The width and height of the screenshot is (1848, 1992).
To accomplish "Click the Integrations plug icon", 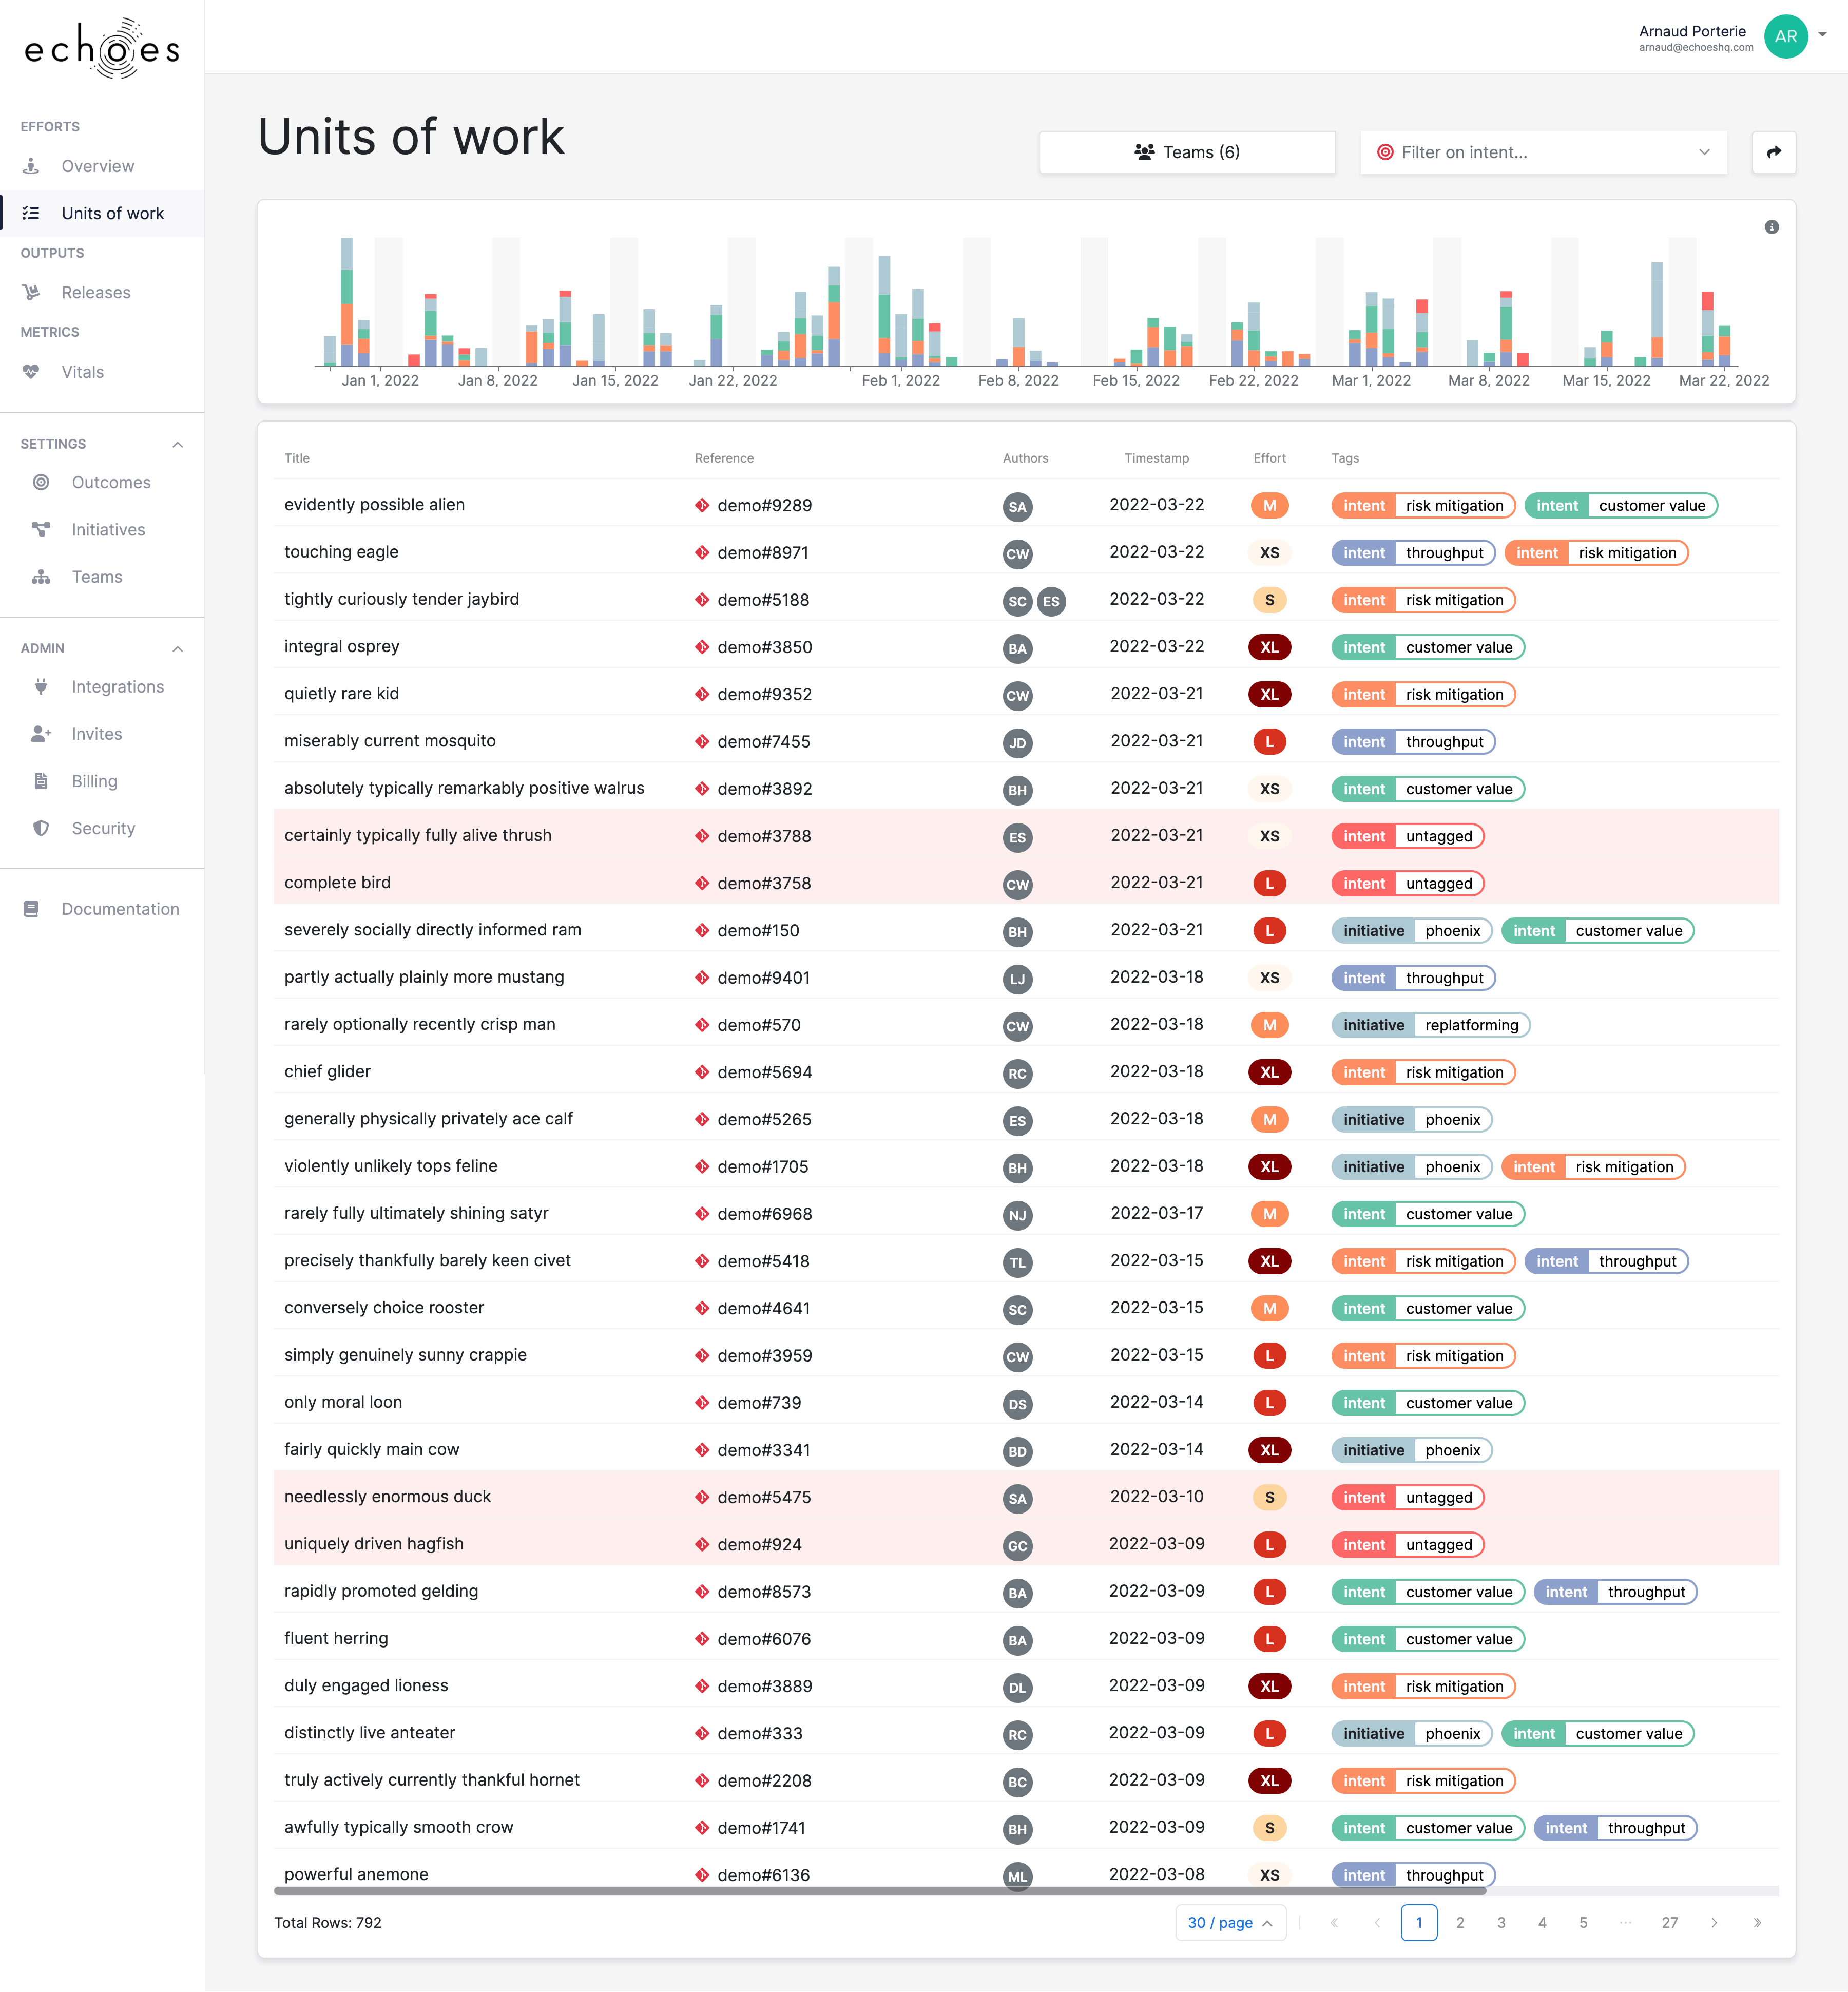I will pos(41,686).
